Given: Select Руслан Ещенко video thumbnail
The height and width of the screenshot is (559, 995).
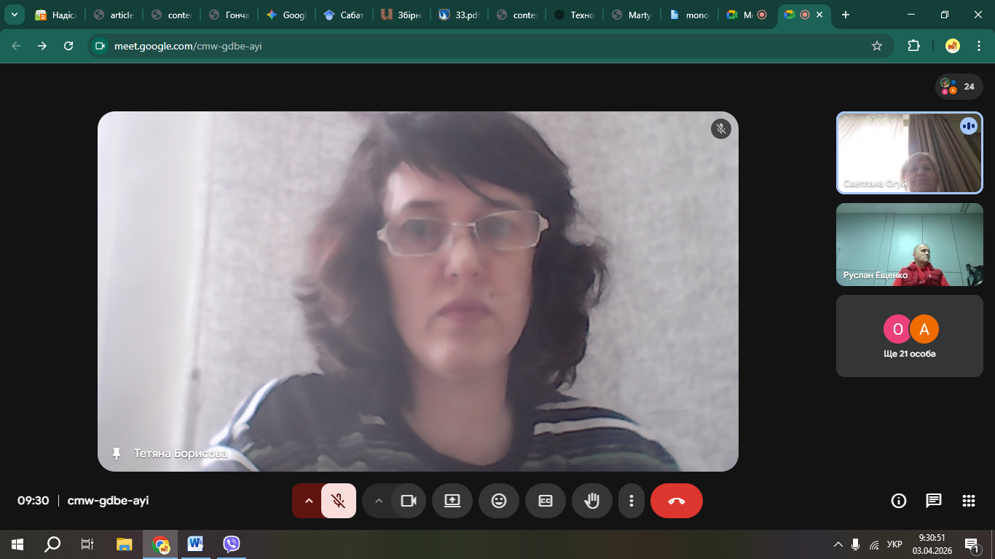Looking at the screenshot, I should point(909,245).
